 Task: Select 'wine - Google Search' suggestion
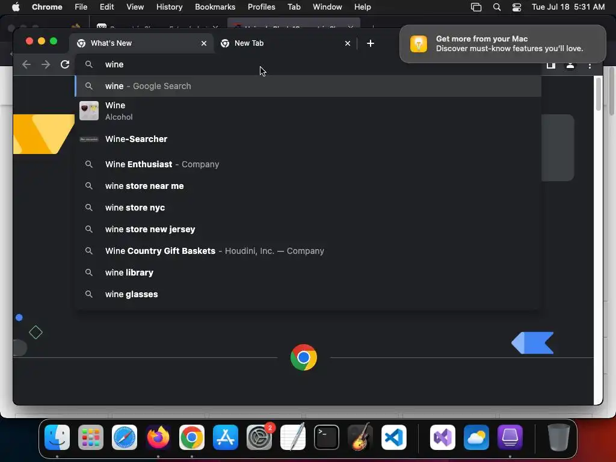308,86
